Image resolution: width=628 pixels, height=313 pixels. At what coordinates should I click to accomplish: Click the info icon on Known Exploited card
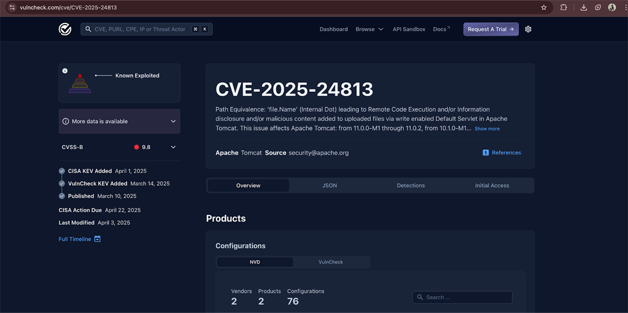(65, 71)
